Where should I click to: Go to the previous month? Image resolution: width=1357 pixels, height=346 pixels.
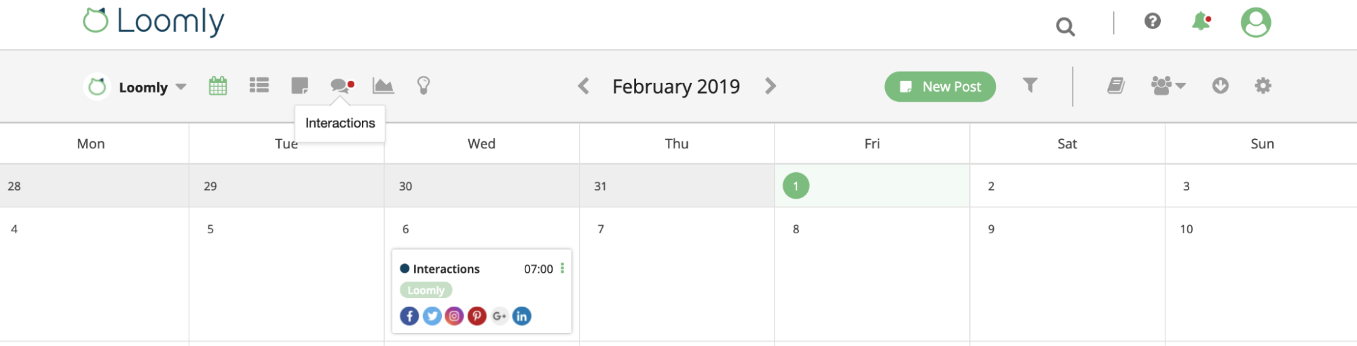pyautogui.click(x=583, y=86)
